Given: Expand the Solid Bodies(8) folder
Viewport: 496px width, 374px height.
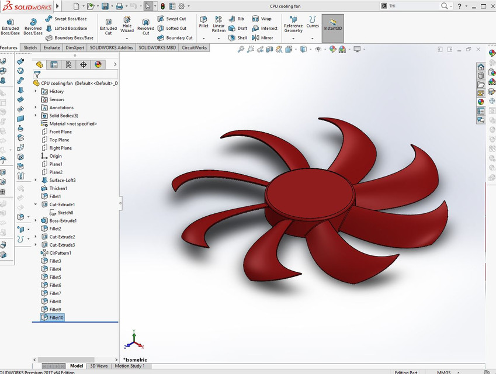Looking at the screenshot, I should 35,115.
